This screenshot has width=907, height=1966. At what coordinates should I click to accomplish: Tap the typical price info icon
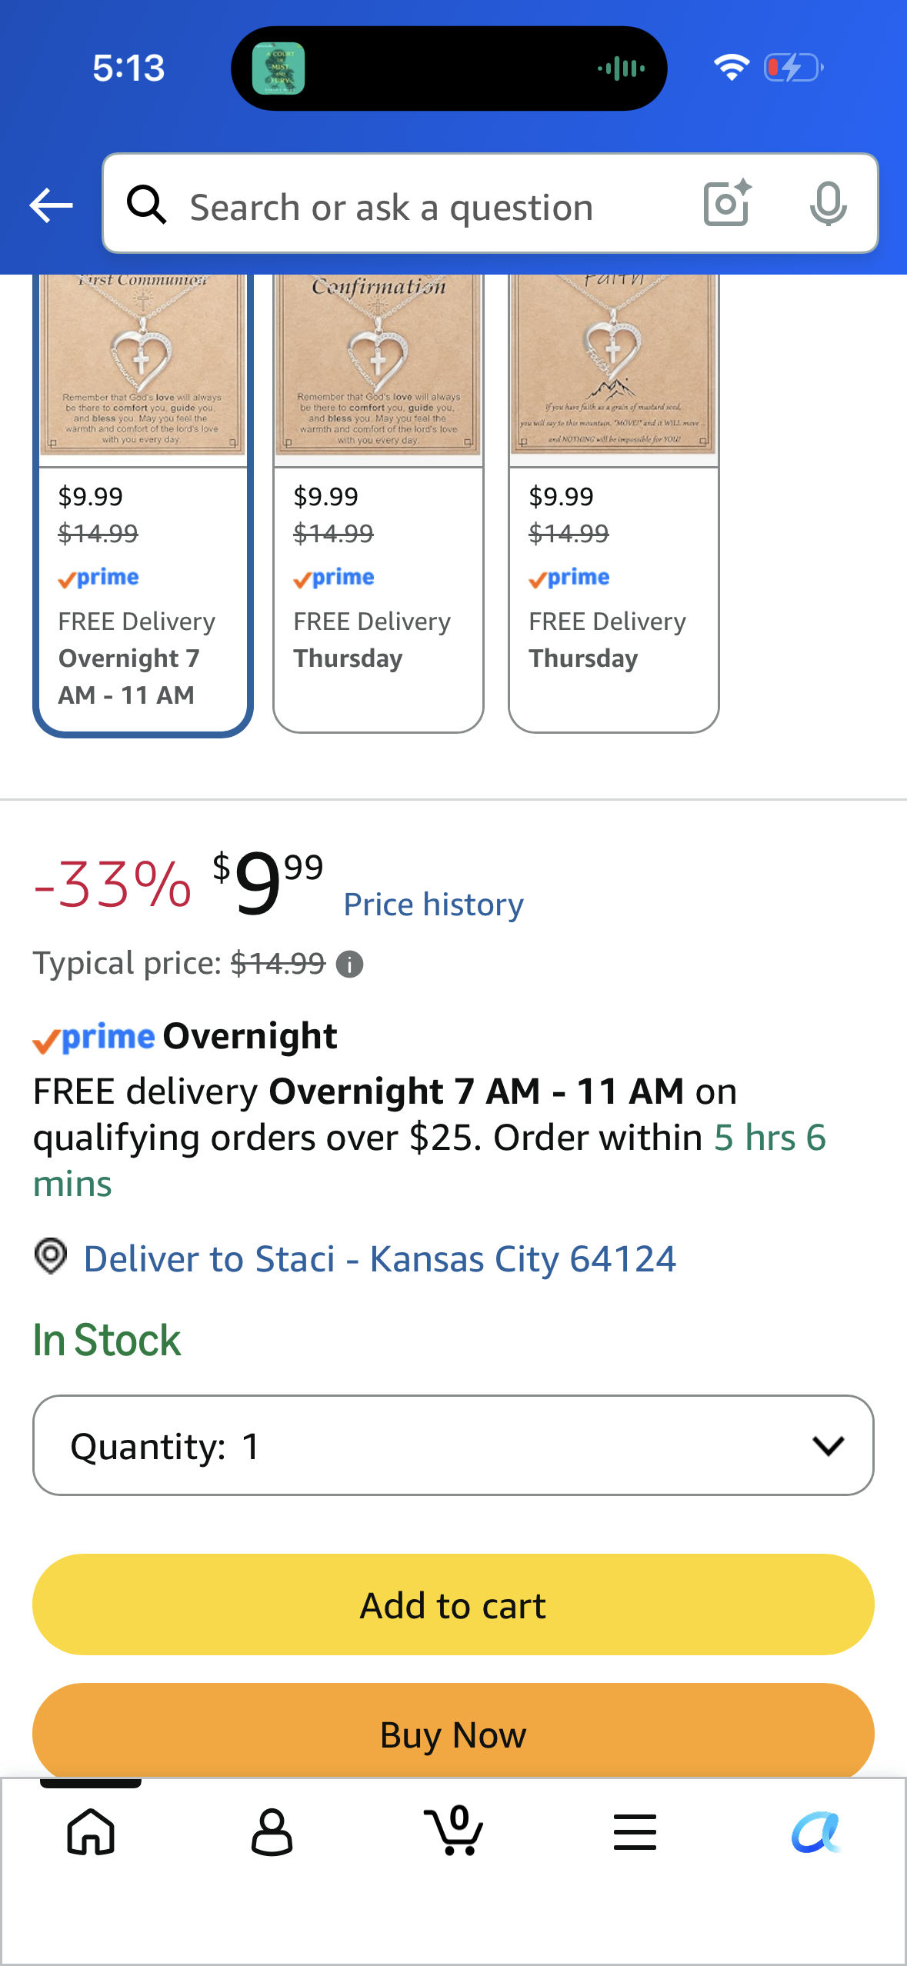coord(350,964)
